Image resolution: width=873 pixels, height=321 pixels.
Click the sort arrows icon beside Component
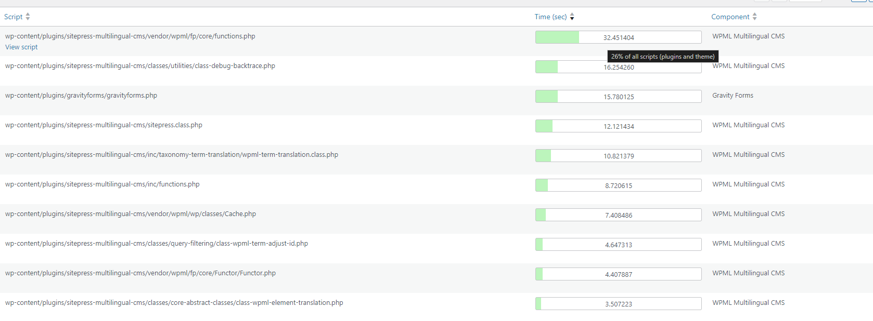[x=755, y=17]
